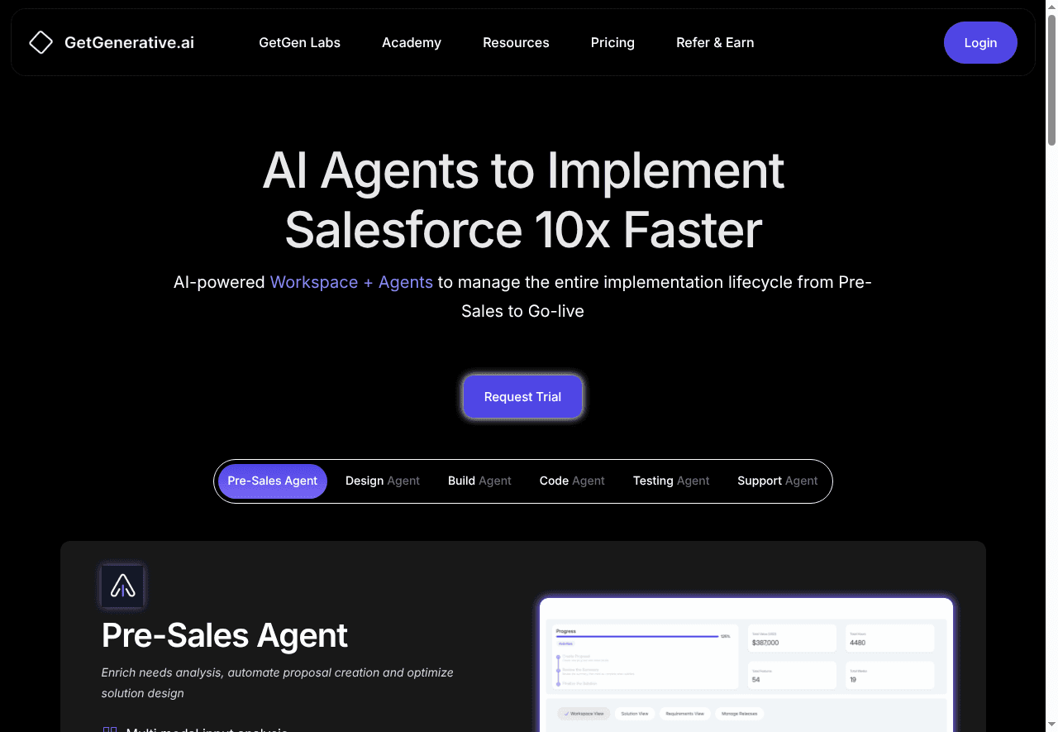Viewport: 1058px width, 732px height.
Task: Open the GetGen Labs menu
Action: pyautogui.click(x=299, y=42)
